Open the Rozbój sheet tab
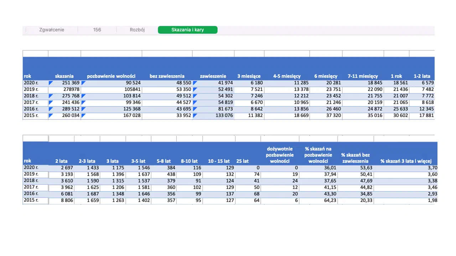Screen dimensions: 456x256 click(137, 30)
